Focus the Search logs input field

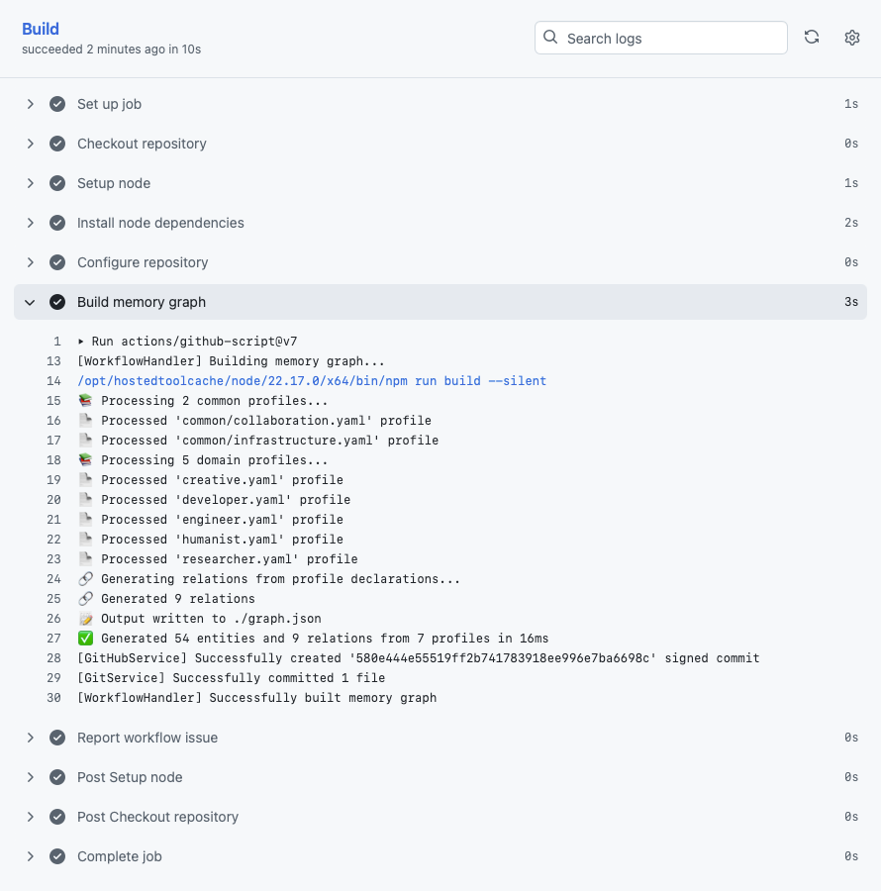(660, 38)
